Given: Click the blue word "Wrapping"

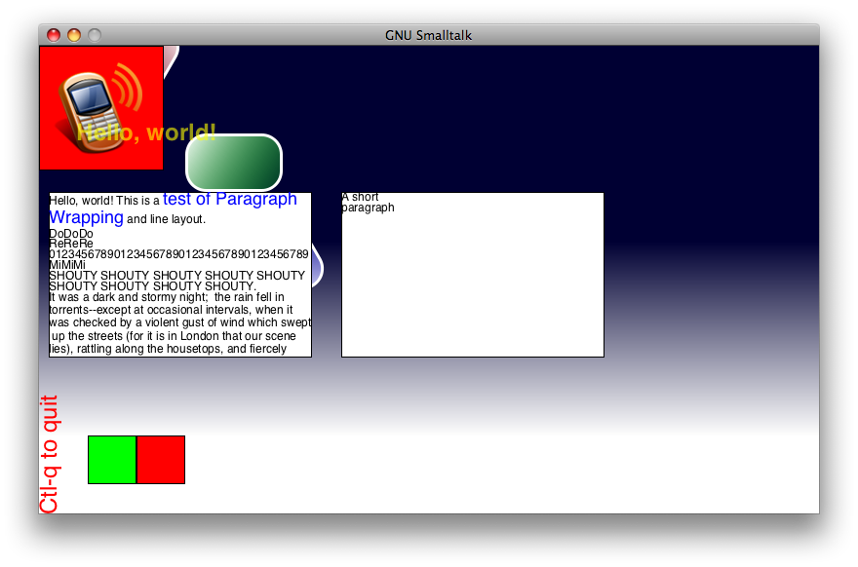Looking at the screenshot, I should click(86, 217).
